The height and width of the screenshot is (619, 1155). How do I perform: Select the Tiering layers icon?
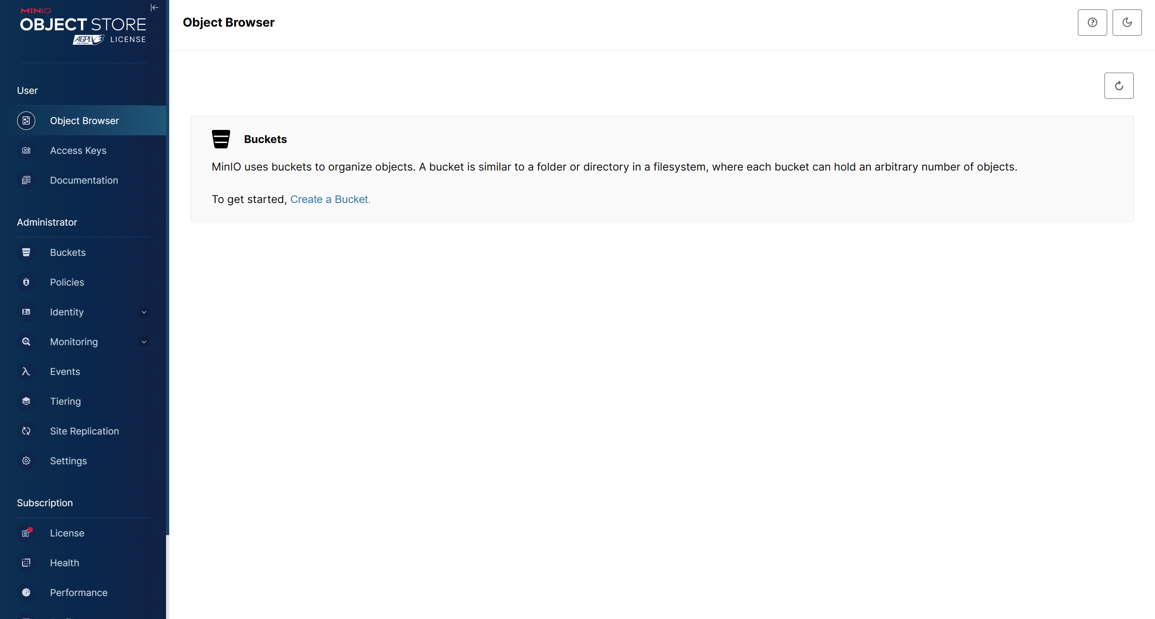[x=26, y=401]
